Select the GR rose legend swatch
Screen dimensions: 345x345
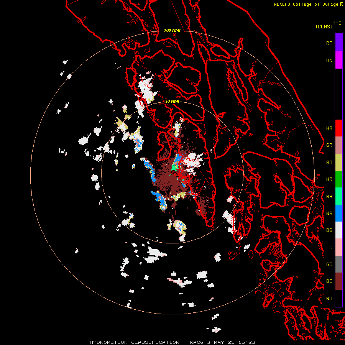point(338,145)
